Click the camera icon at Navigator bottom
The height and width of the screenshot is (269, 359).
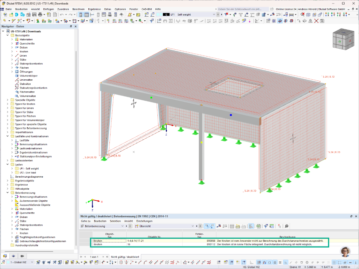[x=22, y=256]
